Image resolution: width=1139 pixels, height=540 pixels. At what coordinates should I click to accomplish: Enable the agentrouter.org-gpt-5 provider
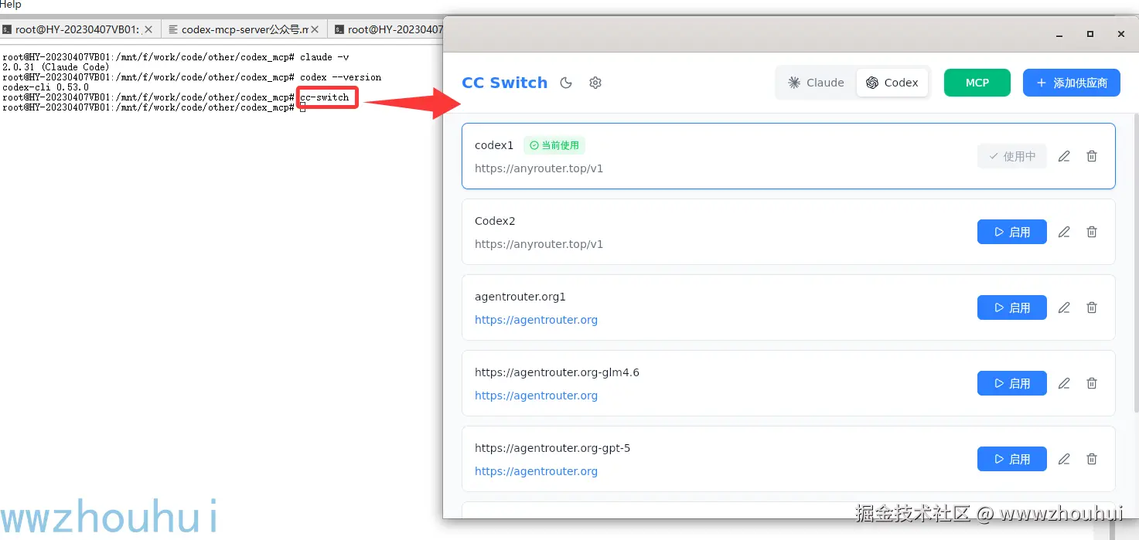point(1012,459)
